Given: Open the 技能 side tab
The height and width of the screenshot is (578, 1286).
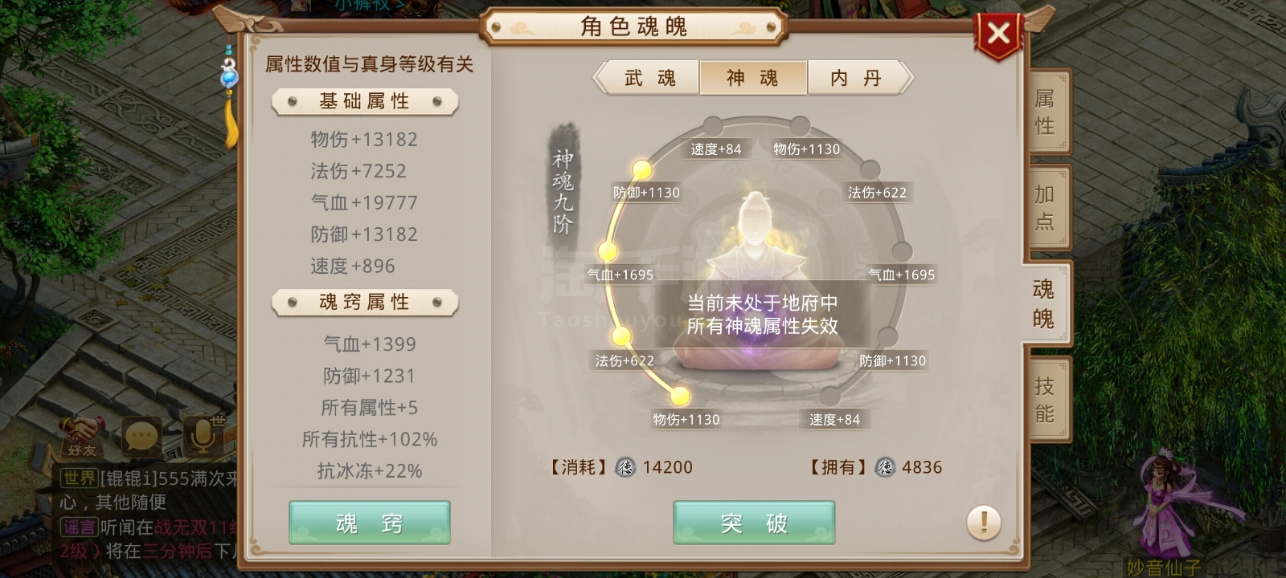Looking at the screenshot, I should pos(1046,399).
